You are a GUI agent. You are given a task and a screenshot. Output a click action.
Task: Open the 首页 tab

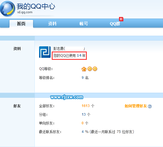21,24
